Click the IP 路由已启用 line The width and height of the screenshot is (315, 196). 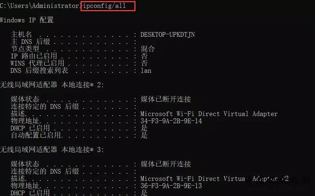click(x=79, y=56)
